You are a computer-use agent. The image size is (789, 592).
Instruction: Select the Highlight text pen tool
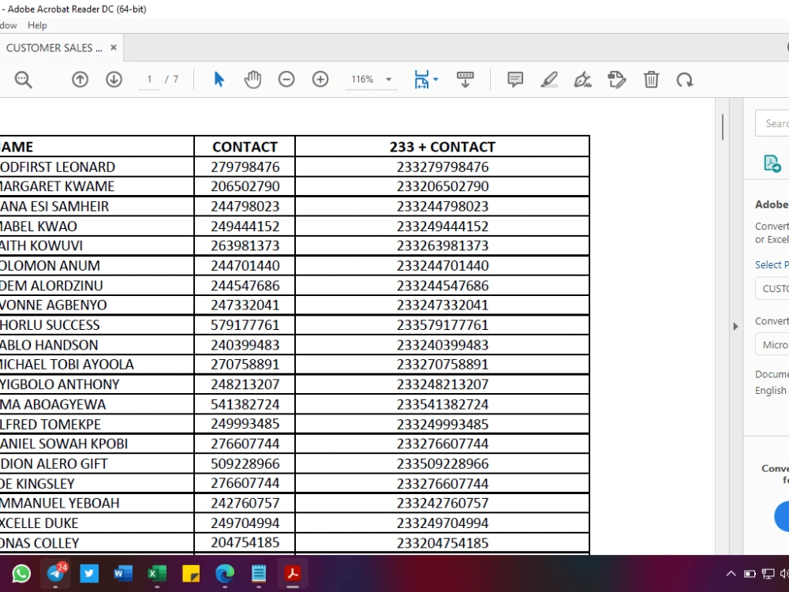coord(549,80)
